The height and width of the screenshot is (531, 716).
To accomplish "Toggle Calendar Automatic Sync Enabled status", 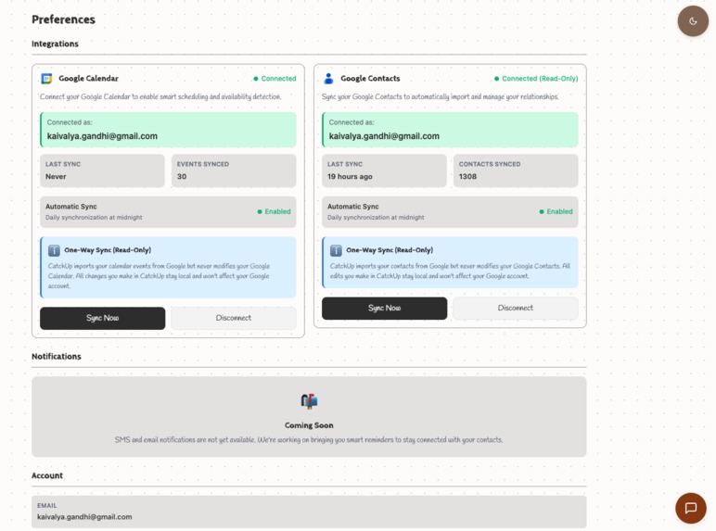I will 274,211.
